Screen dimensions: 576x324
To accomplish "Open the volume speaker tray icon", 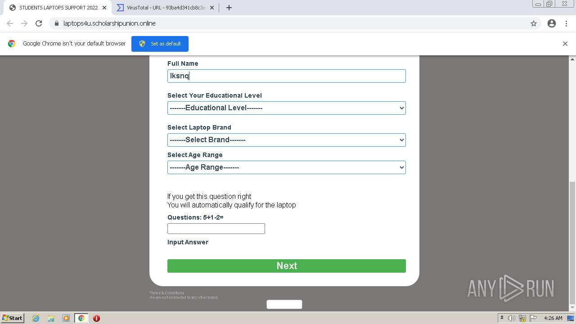I will [512, 318].
